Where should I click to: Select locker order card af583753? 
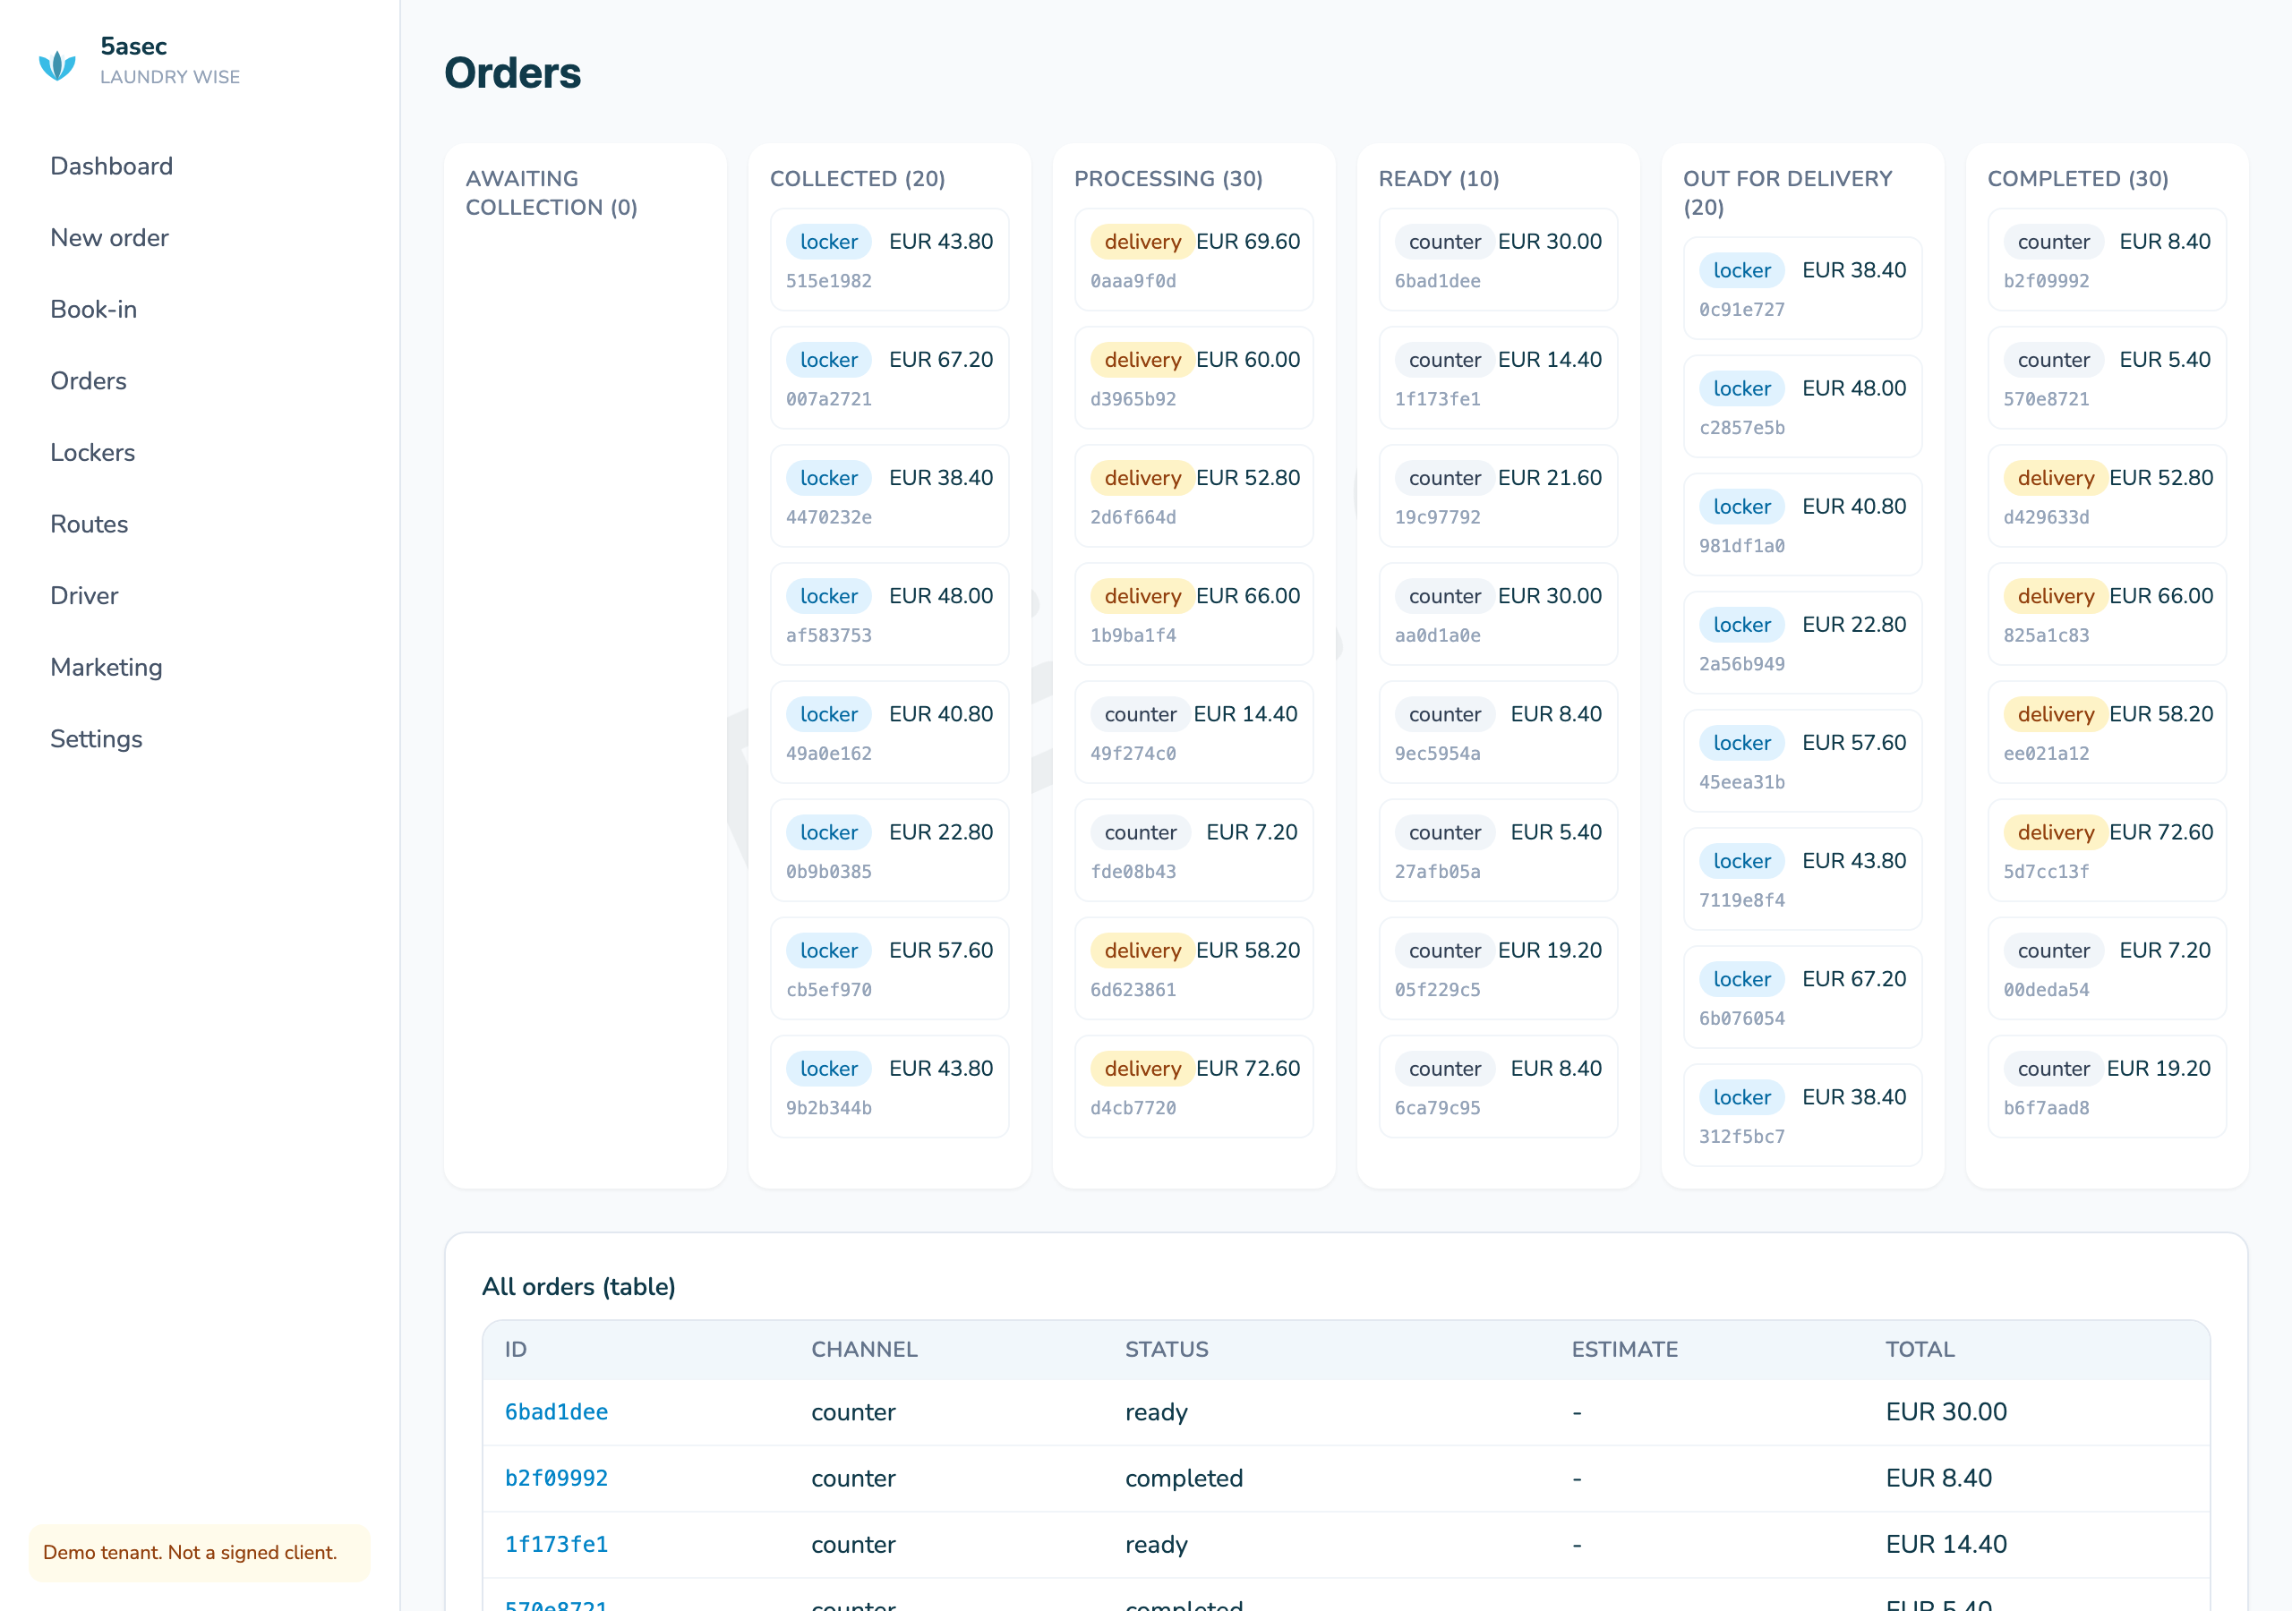(889, 614)
